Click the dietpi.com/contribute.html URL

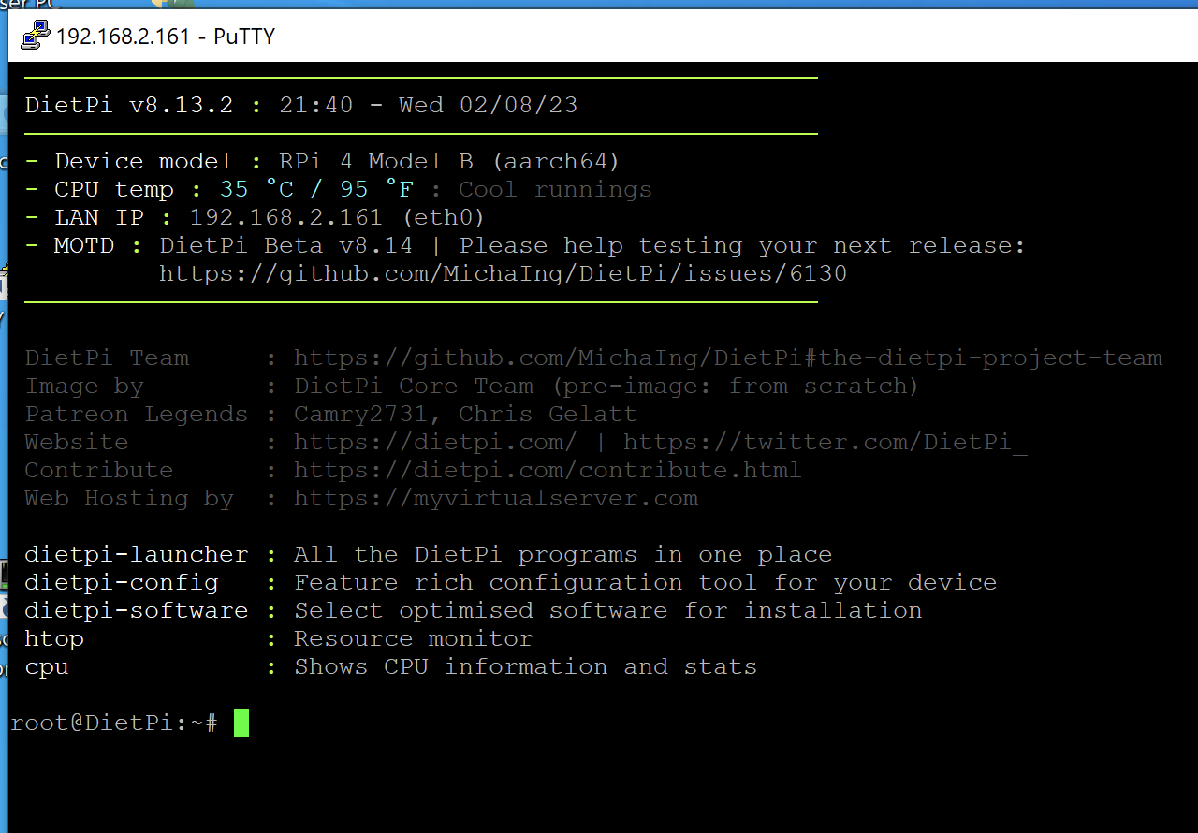[548, 470]
